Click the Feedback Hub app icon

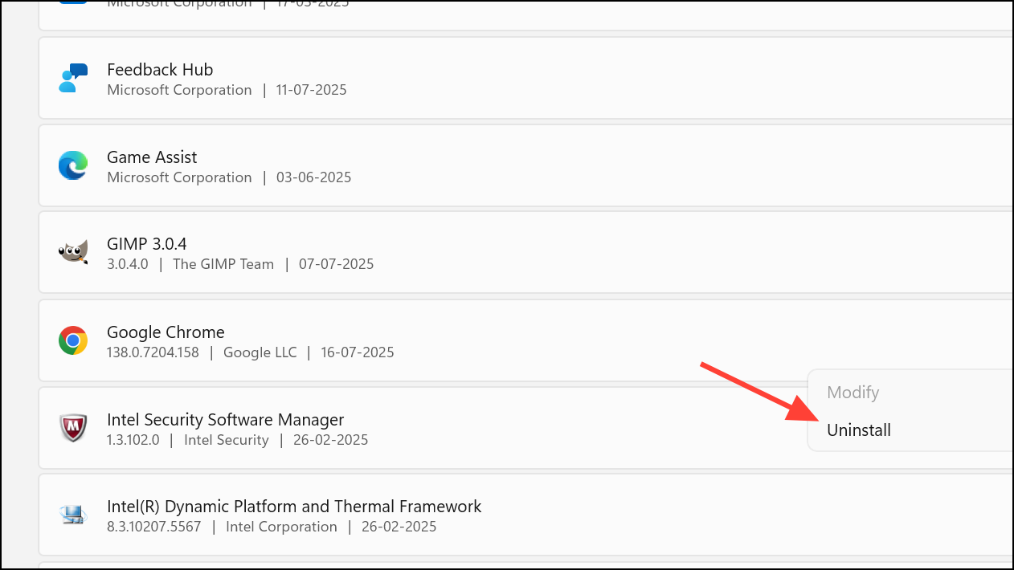click(73, 78)
